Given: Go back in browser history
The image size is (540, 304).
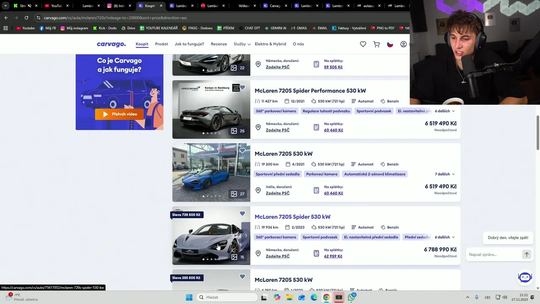Looking at the screenshot, I should pos(6,18).
